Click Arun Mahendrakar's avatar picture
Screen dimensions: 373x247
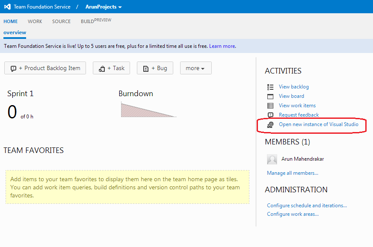pos(272,159)
